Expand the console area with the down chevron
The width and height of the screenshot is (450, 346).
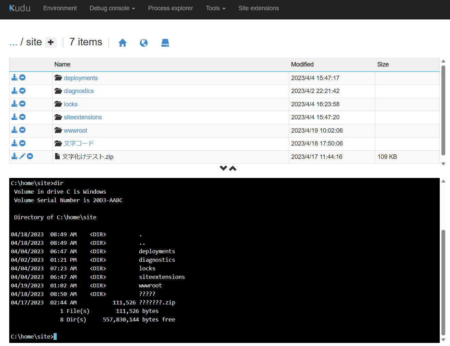[224, 168]
